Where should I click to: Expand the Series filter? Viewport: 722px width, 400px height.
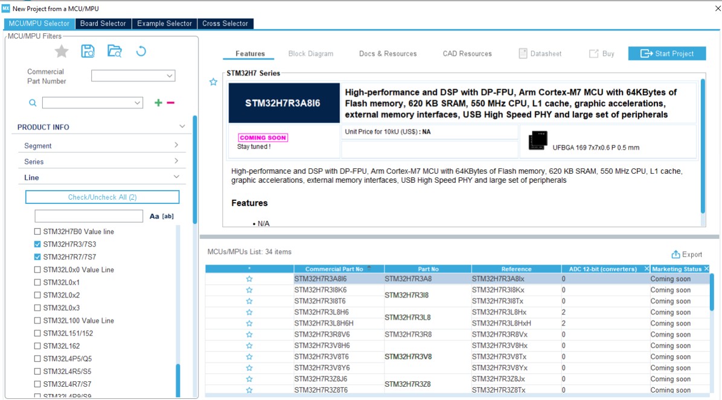[x=176, y=160]
